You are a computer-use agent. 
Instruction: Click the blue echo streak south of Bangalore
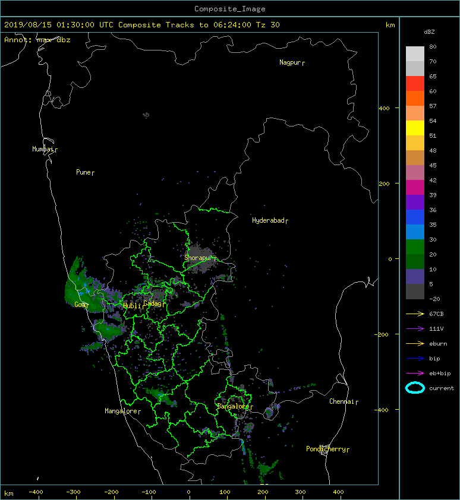[243, 447]
